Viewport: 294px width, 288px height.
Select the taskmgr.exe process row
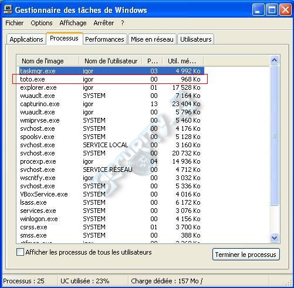coord(111,71)
